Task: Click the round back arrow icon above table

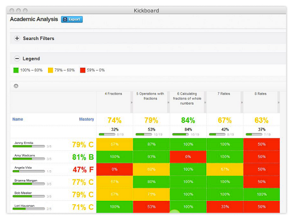Action: click(x=16, y=86)
